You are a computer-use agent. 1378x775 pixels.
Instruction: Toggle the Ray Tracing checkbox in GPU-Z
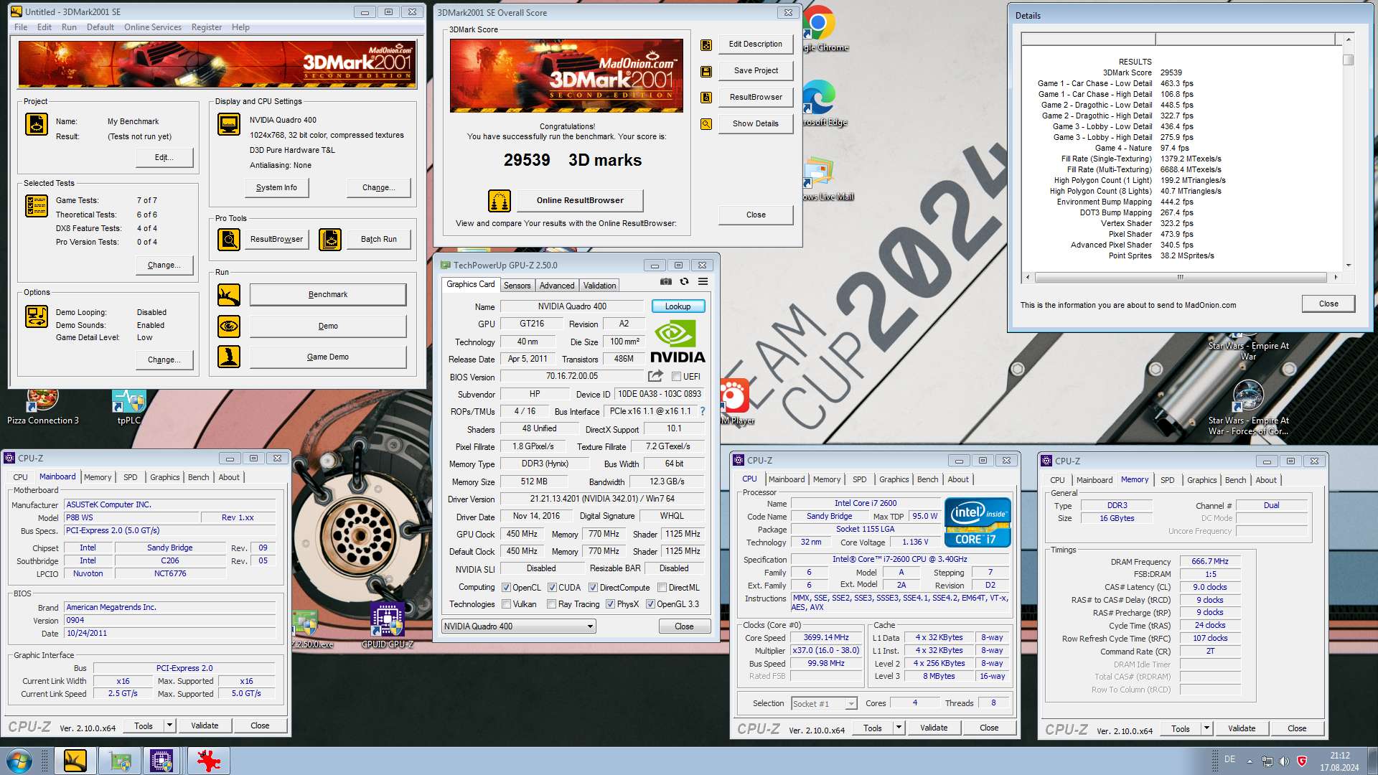[551, 604]
